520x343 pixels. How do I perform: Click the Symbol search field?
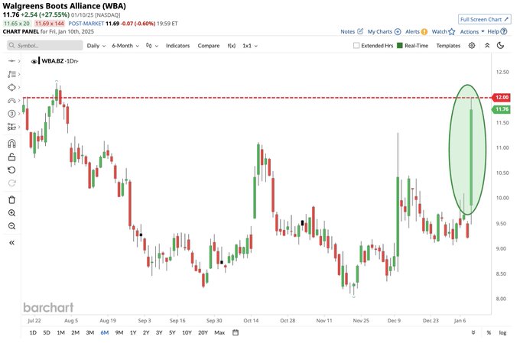coord(45,45)
